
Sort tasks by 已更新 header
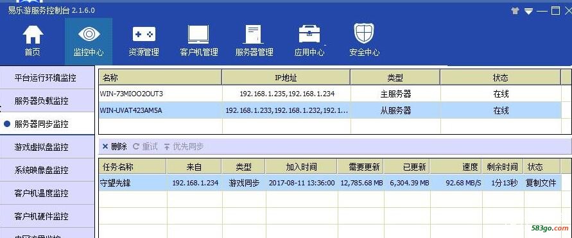coord(407,167)
